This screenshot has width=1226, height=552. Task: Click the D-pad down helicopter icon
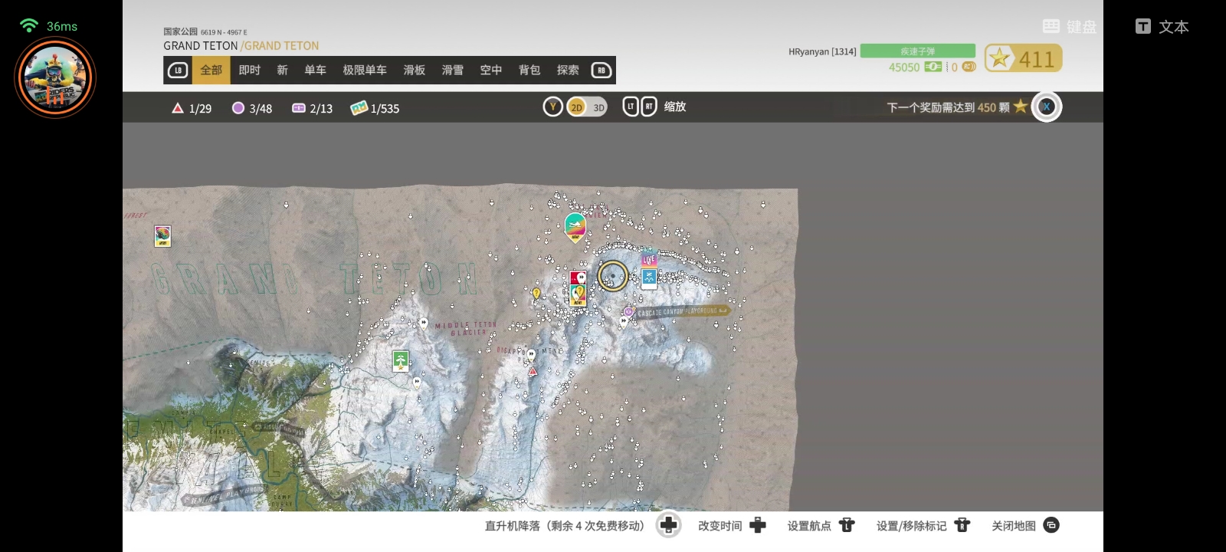[669, 525]
